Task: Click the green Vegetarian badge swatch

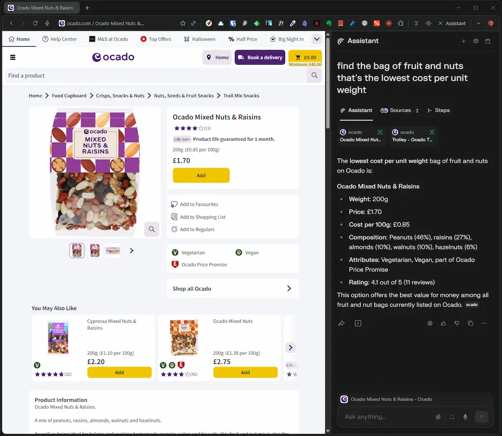Action: [x=175, y=252]
